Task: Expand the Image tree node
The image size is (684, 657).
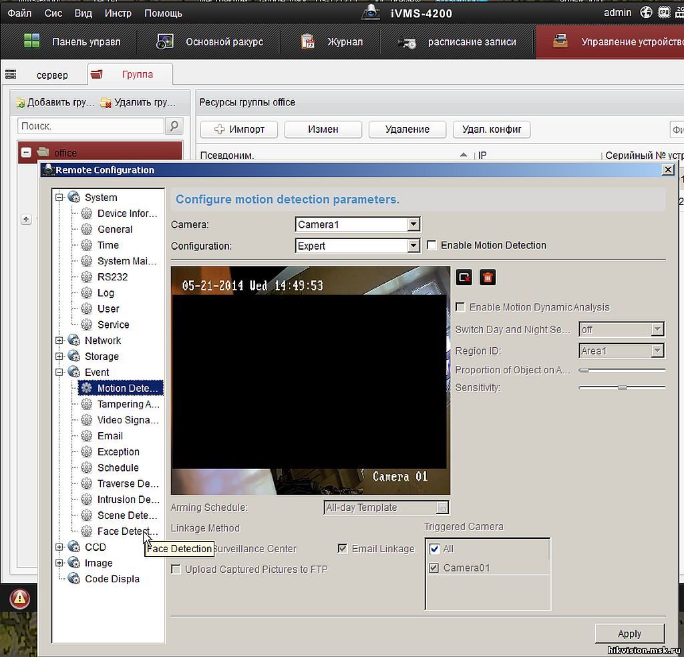Action: (x=59, y=563)
